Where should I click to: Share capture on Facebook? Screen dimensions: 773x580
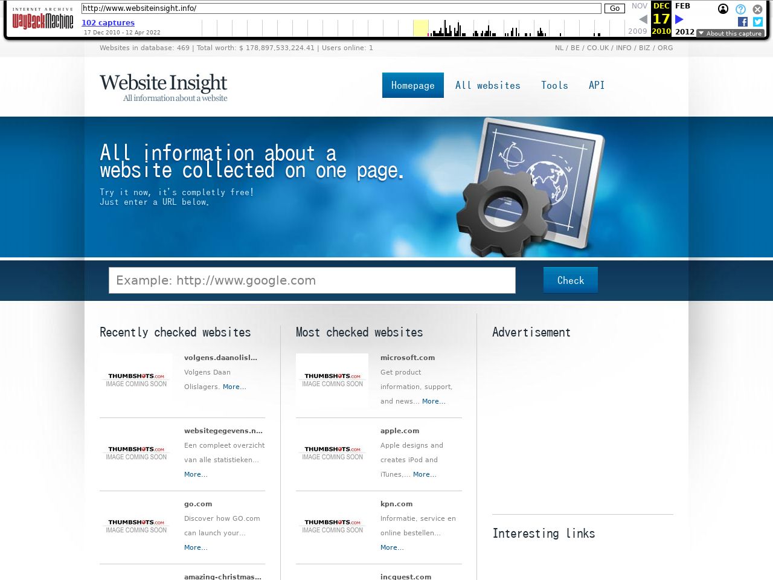pyautogui.click(x=743, y=22)
